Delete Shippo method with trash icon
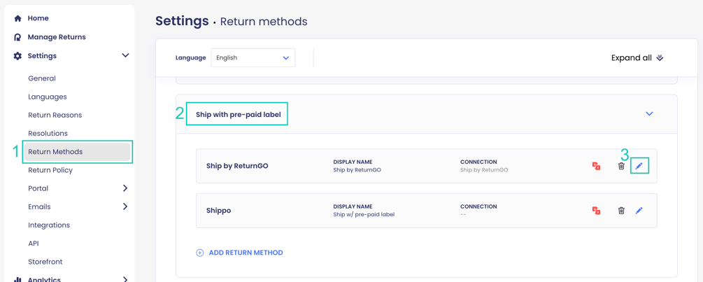Screen dimensions: 703x282 (621, 210)
